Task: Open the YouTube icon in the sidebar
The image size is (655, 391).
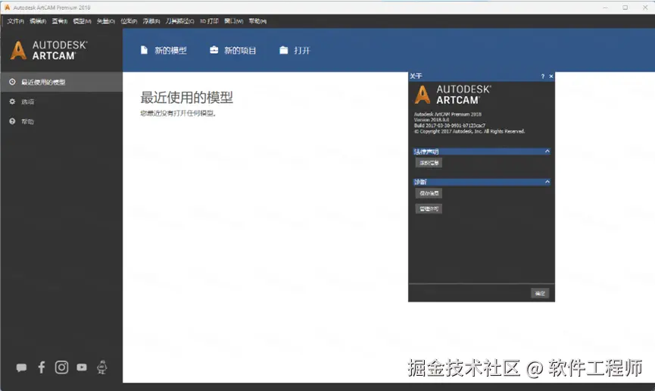Action: click(82, 368)
